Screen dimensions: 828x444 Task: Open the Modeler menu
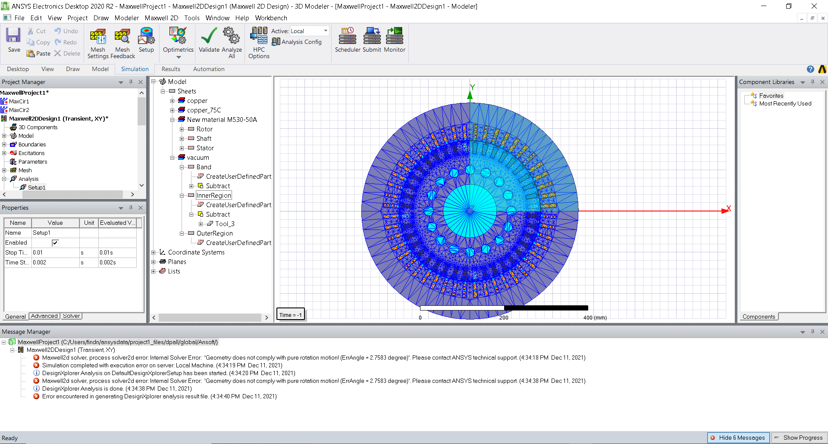127,18
